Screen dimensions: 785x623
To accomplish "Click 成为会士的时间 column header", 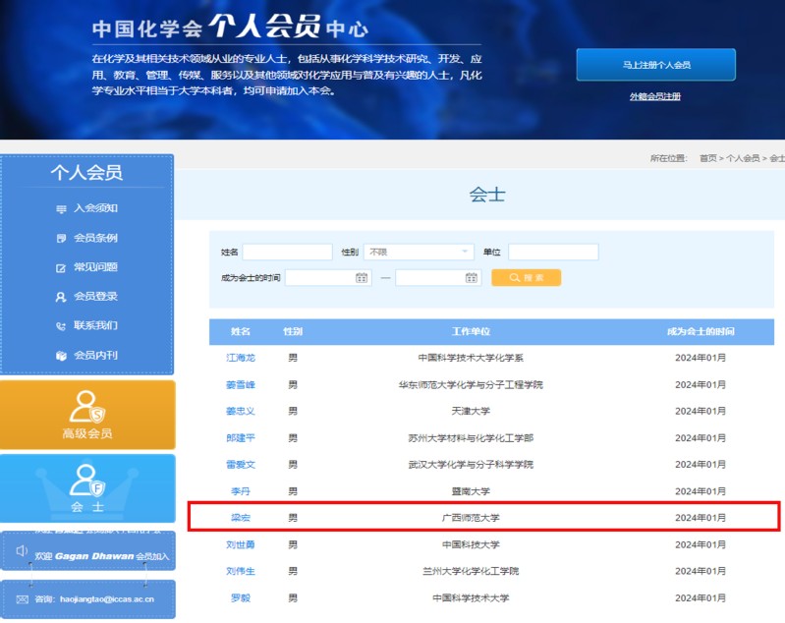I will (x=701, y=331).
